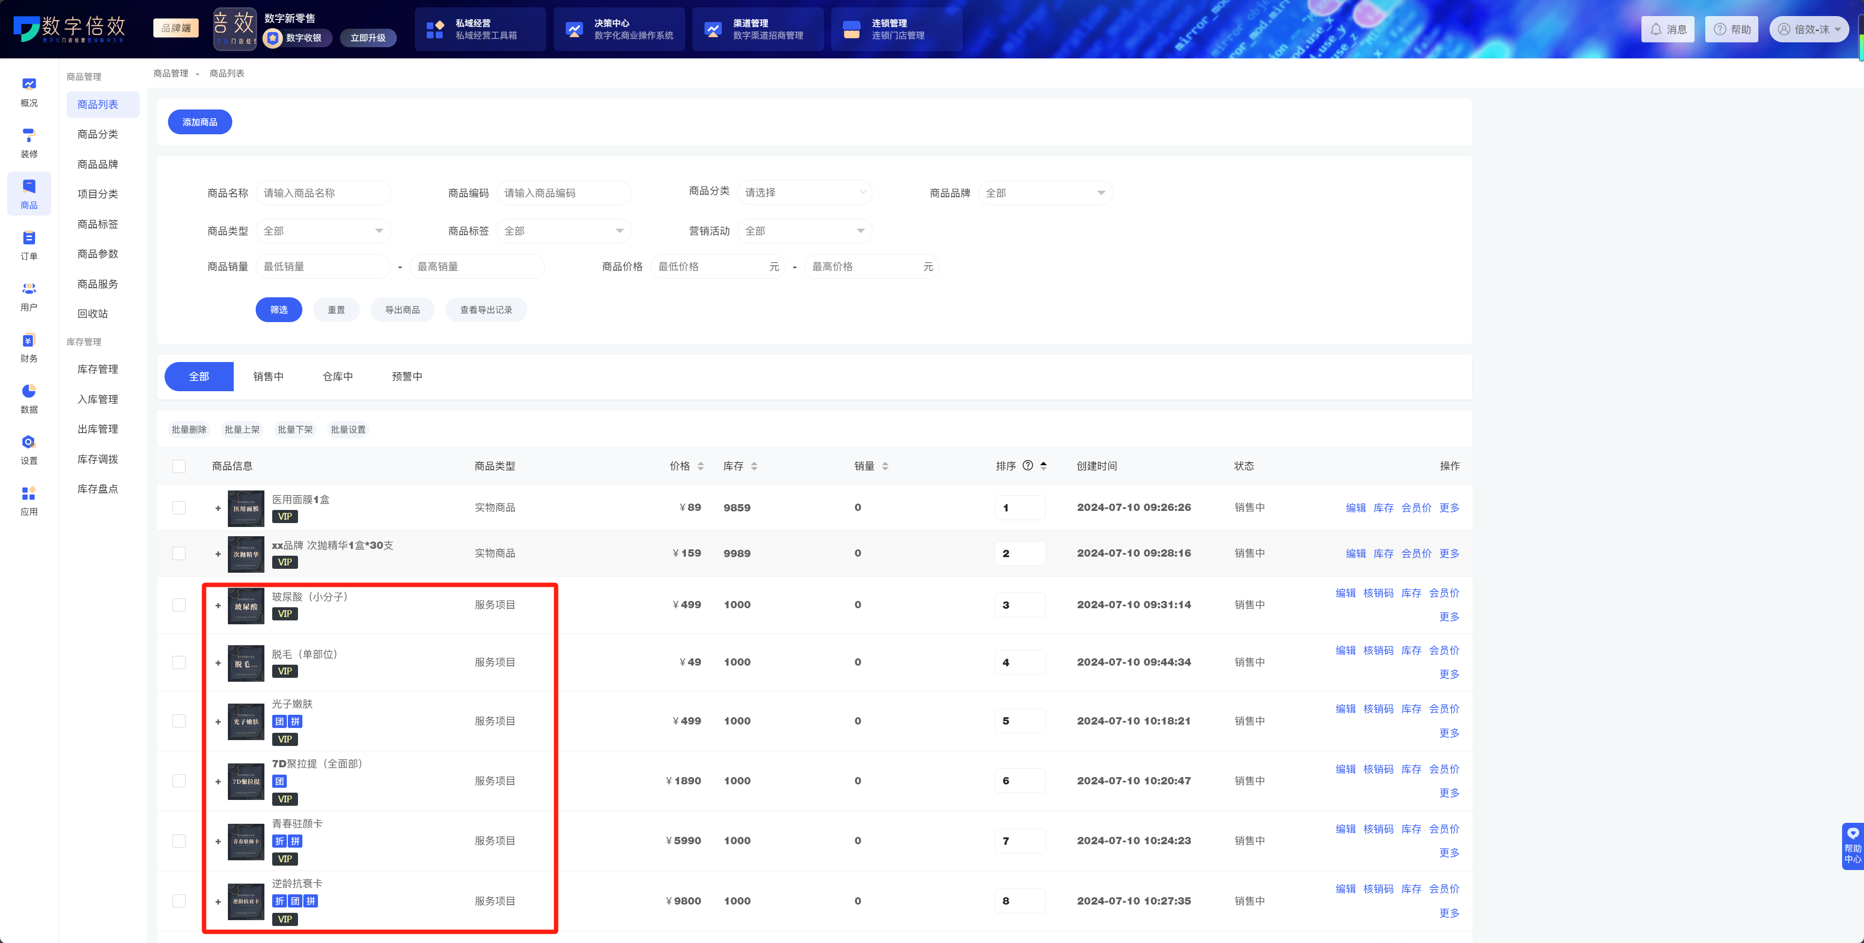The height and width of the screenshot is (943, 1864).
Task: Open 商品分类 in the side menu
Action: pyautogui.click(x=98, y=134)
